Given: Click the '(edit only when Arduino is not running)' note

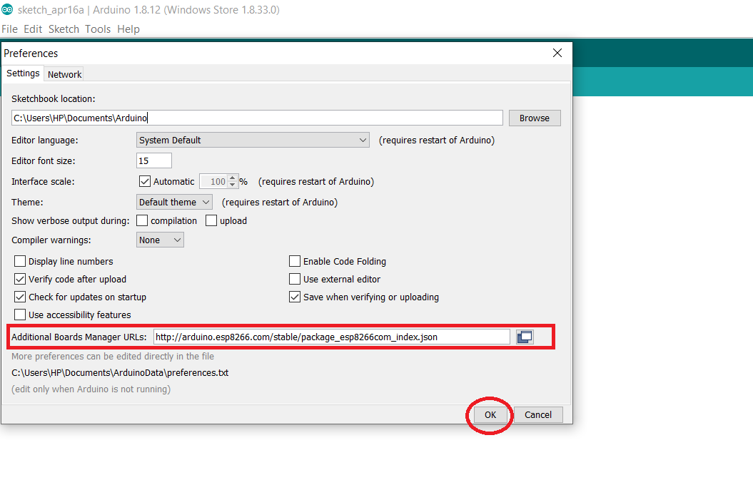Looking at the screenshot, I should click(x=91, y=389).
